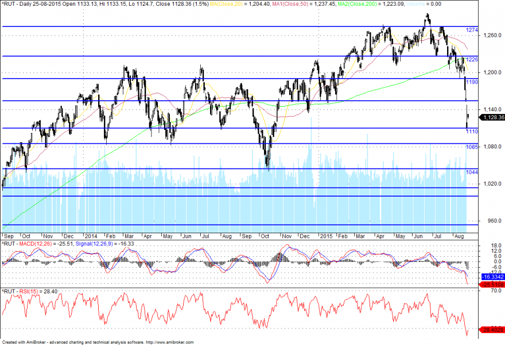Click the MA1(Close,50) legend label

pos(290,4)
